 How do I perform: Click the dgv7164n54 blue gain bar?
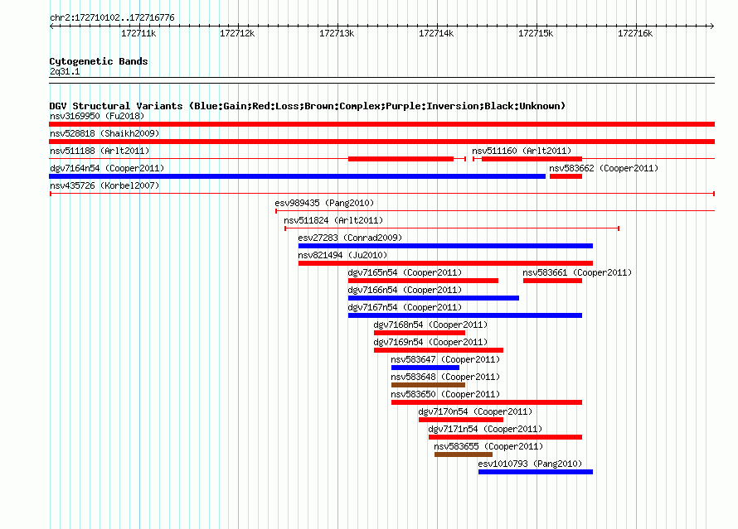coord(297,176)
